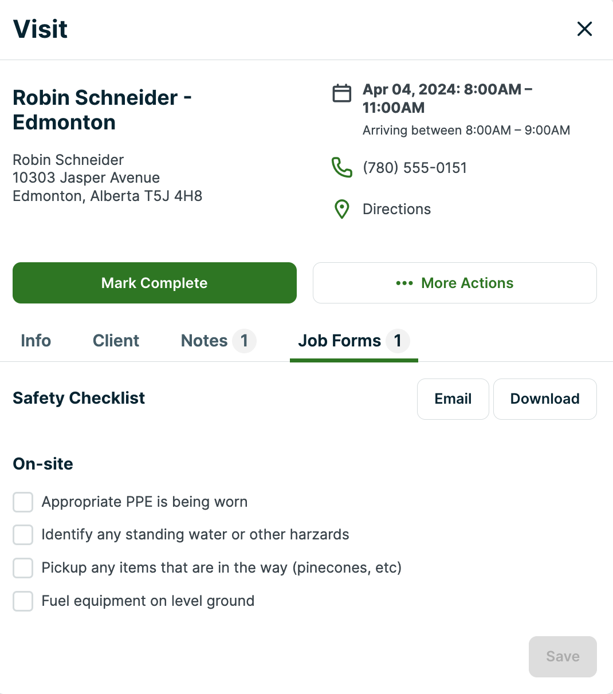613x694 pixels.
Task: Open the Client tab
Action: (x=116, y=341)
